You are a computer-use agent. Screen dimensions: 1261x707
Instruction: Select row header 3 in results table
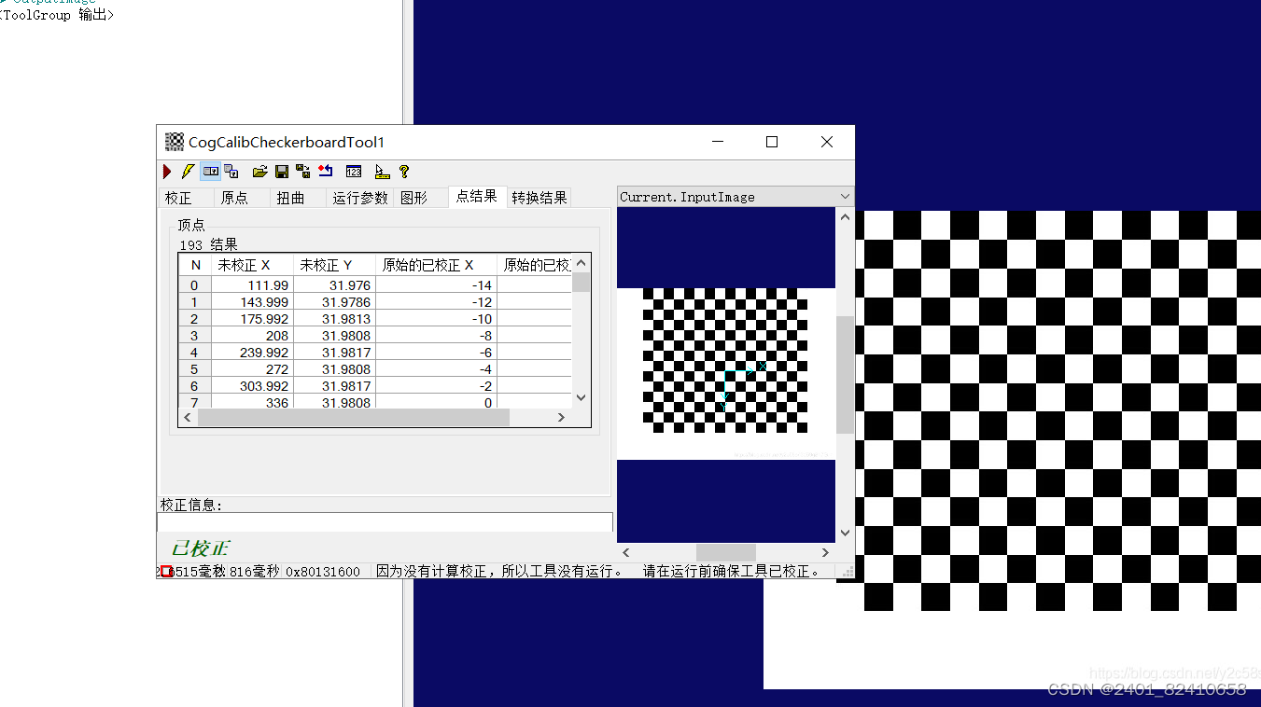pos(195,336)
